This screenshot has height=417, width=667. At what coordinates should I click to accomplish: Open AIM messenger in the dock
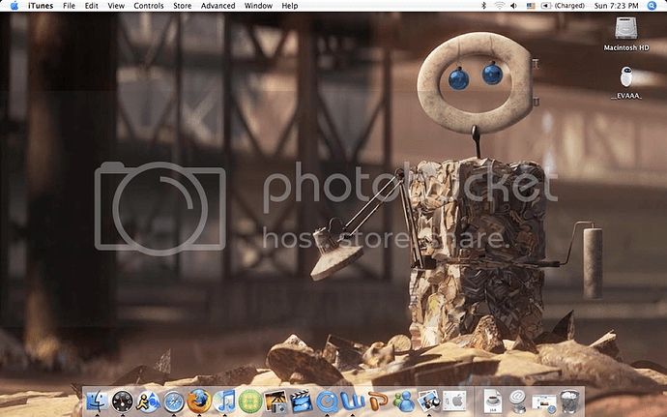point(148,400)
